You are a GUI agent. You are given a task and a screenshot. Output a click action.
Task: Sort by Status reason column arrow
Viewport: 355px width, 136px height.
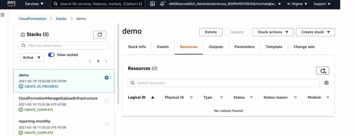295,97
